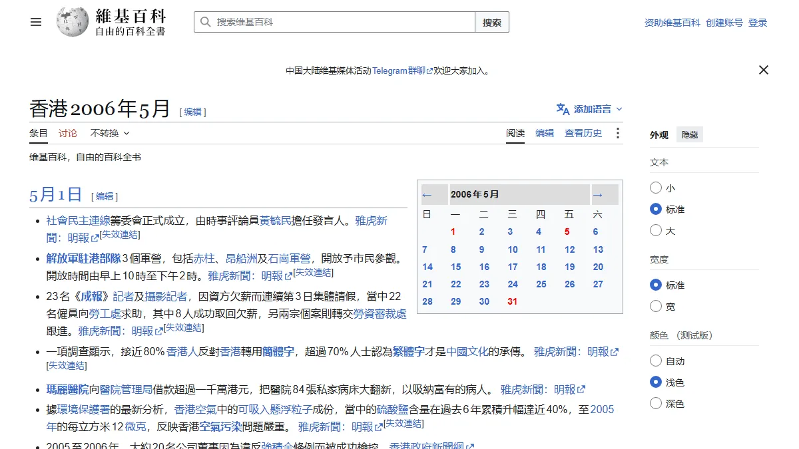Open the 空氣污染 link

pos(220,426)
